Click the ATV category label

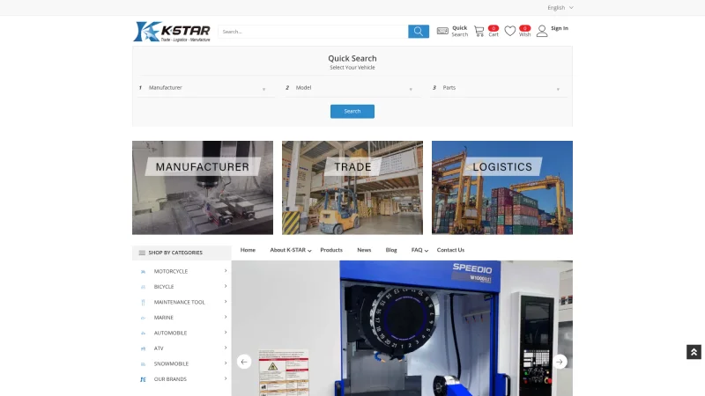click(x=159, y=348)
